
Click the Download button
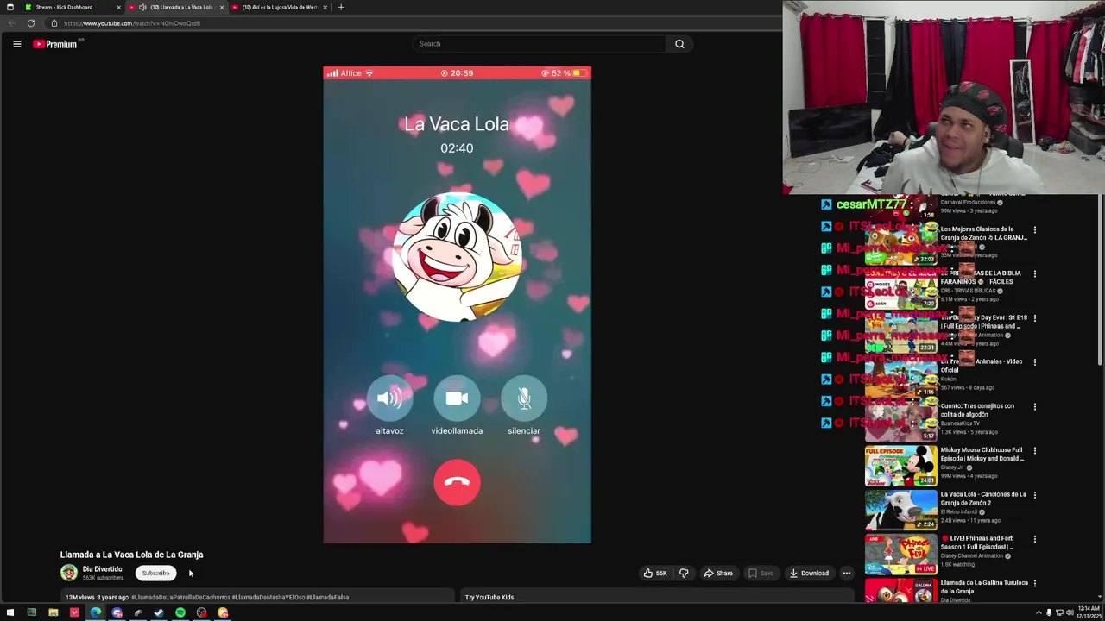point(809,573)
